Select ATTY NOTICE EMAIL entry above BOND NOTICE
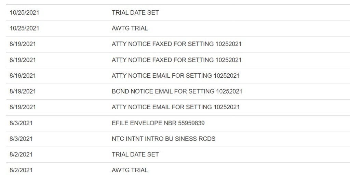Image resolution: width=350 pixels, height=176 pixels. [176, 76]
